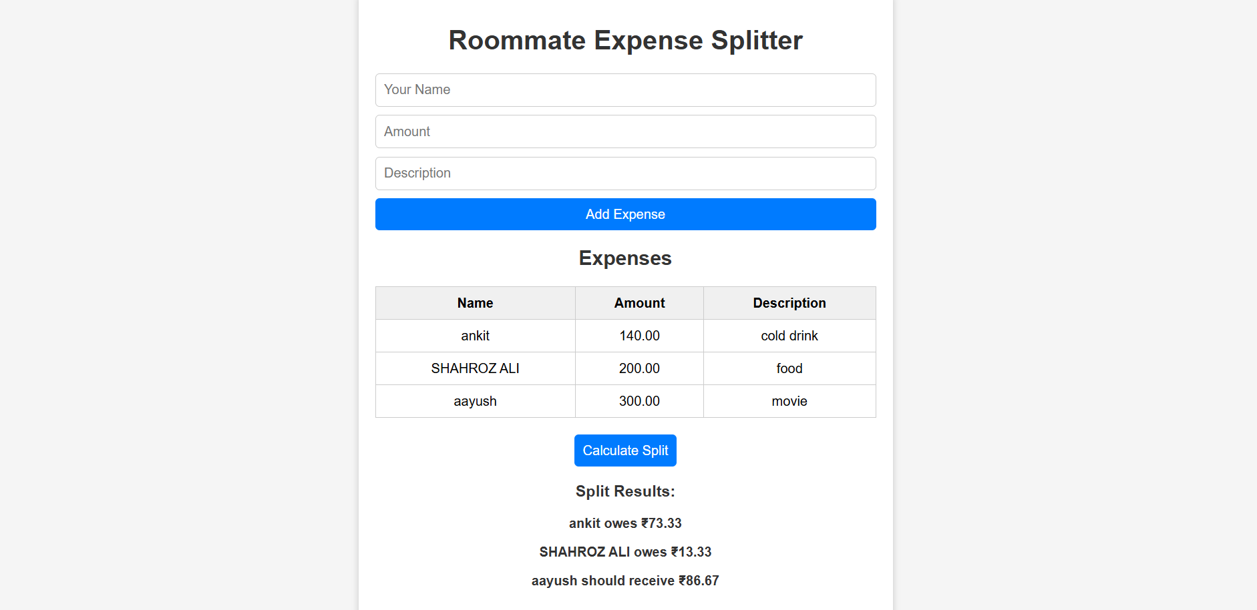
Task: Click the Calculate Split button
Action: click(x=625, y=450)
